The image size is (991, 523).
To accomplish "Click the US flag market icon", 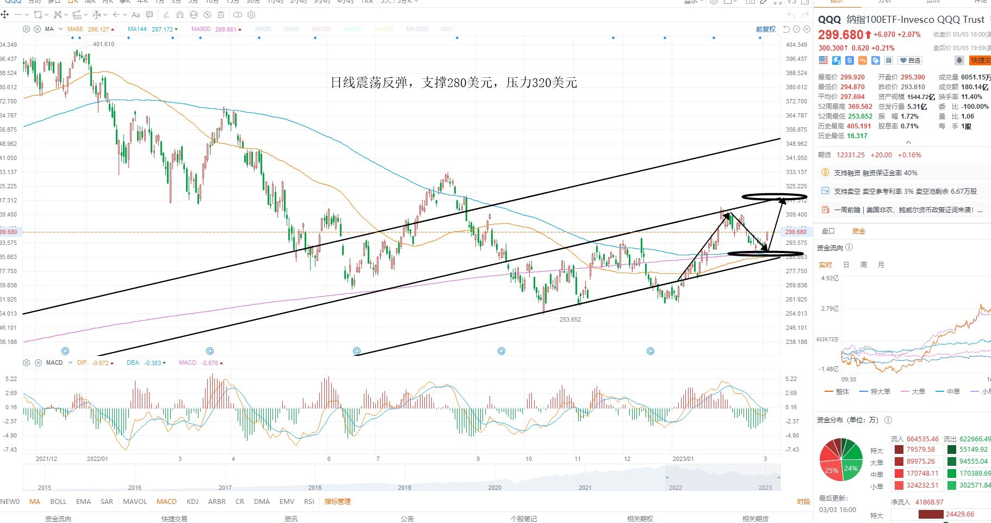I will 823,60.
